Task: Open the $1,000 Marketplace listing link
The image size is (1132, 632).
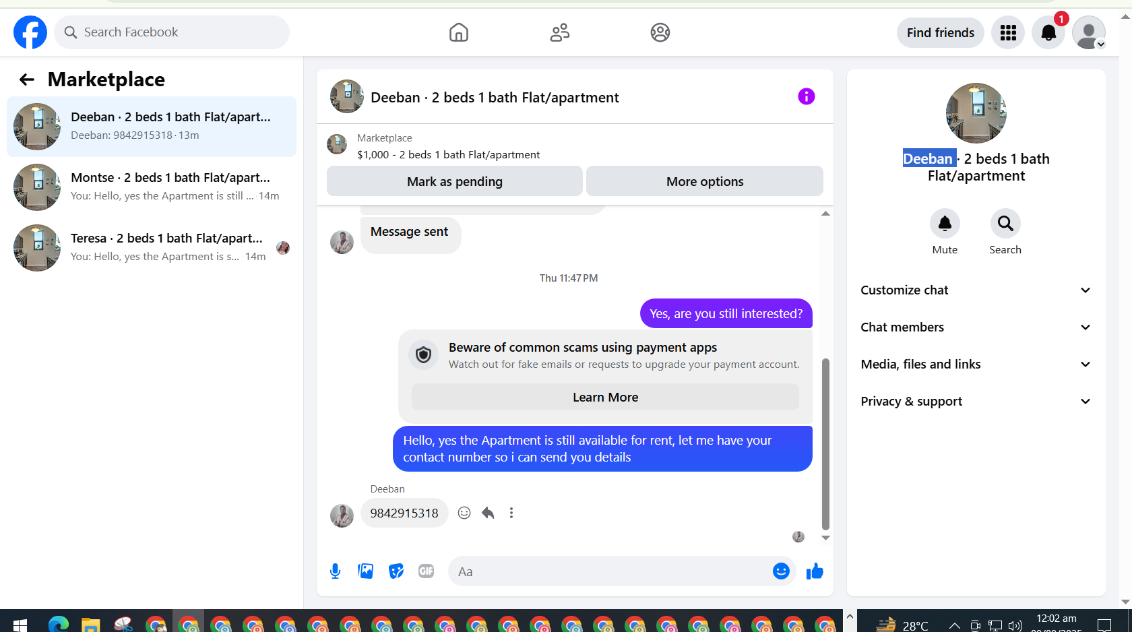Action: tap(448, 154)
